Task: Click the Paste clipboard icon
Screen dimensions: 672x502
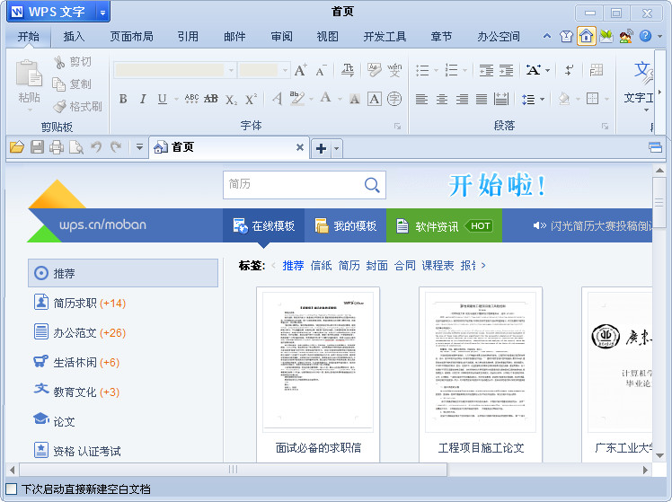Action: click(x=29, y=73)
